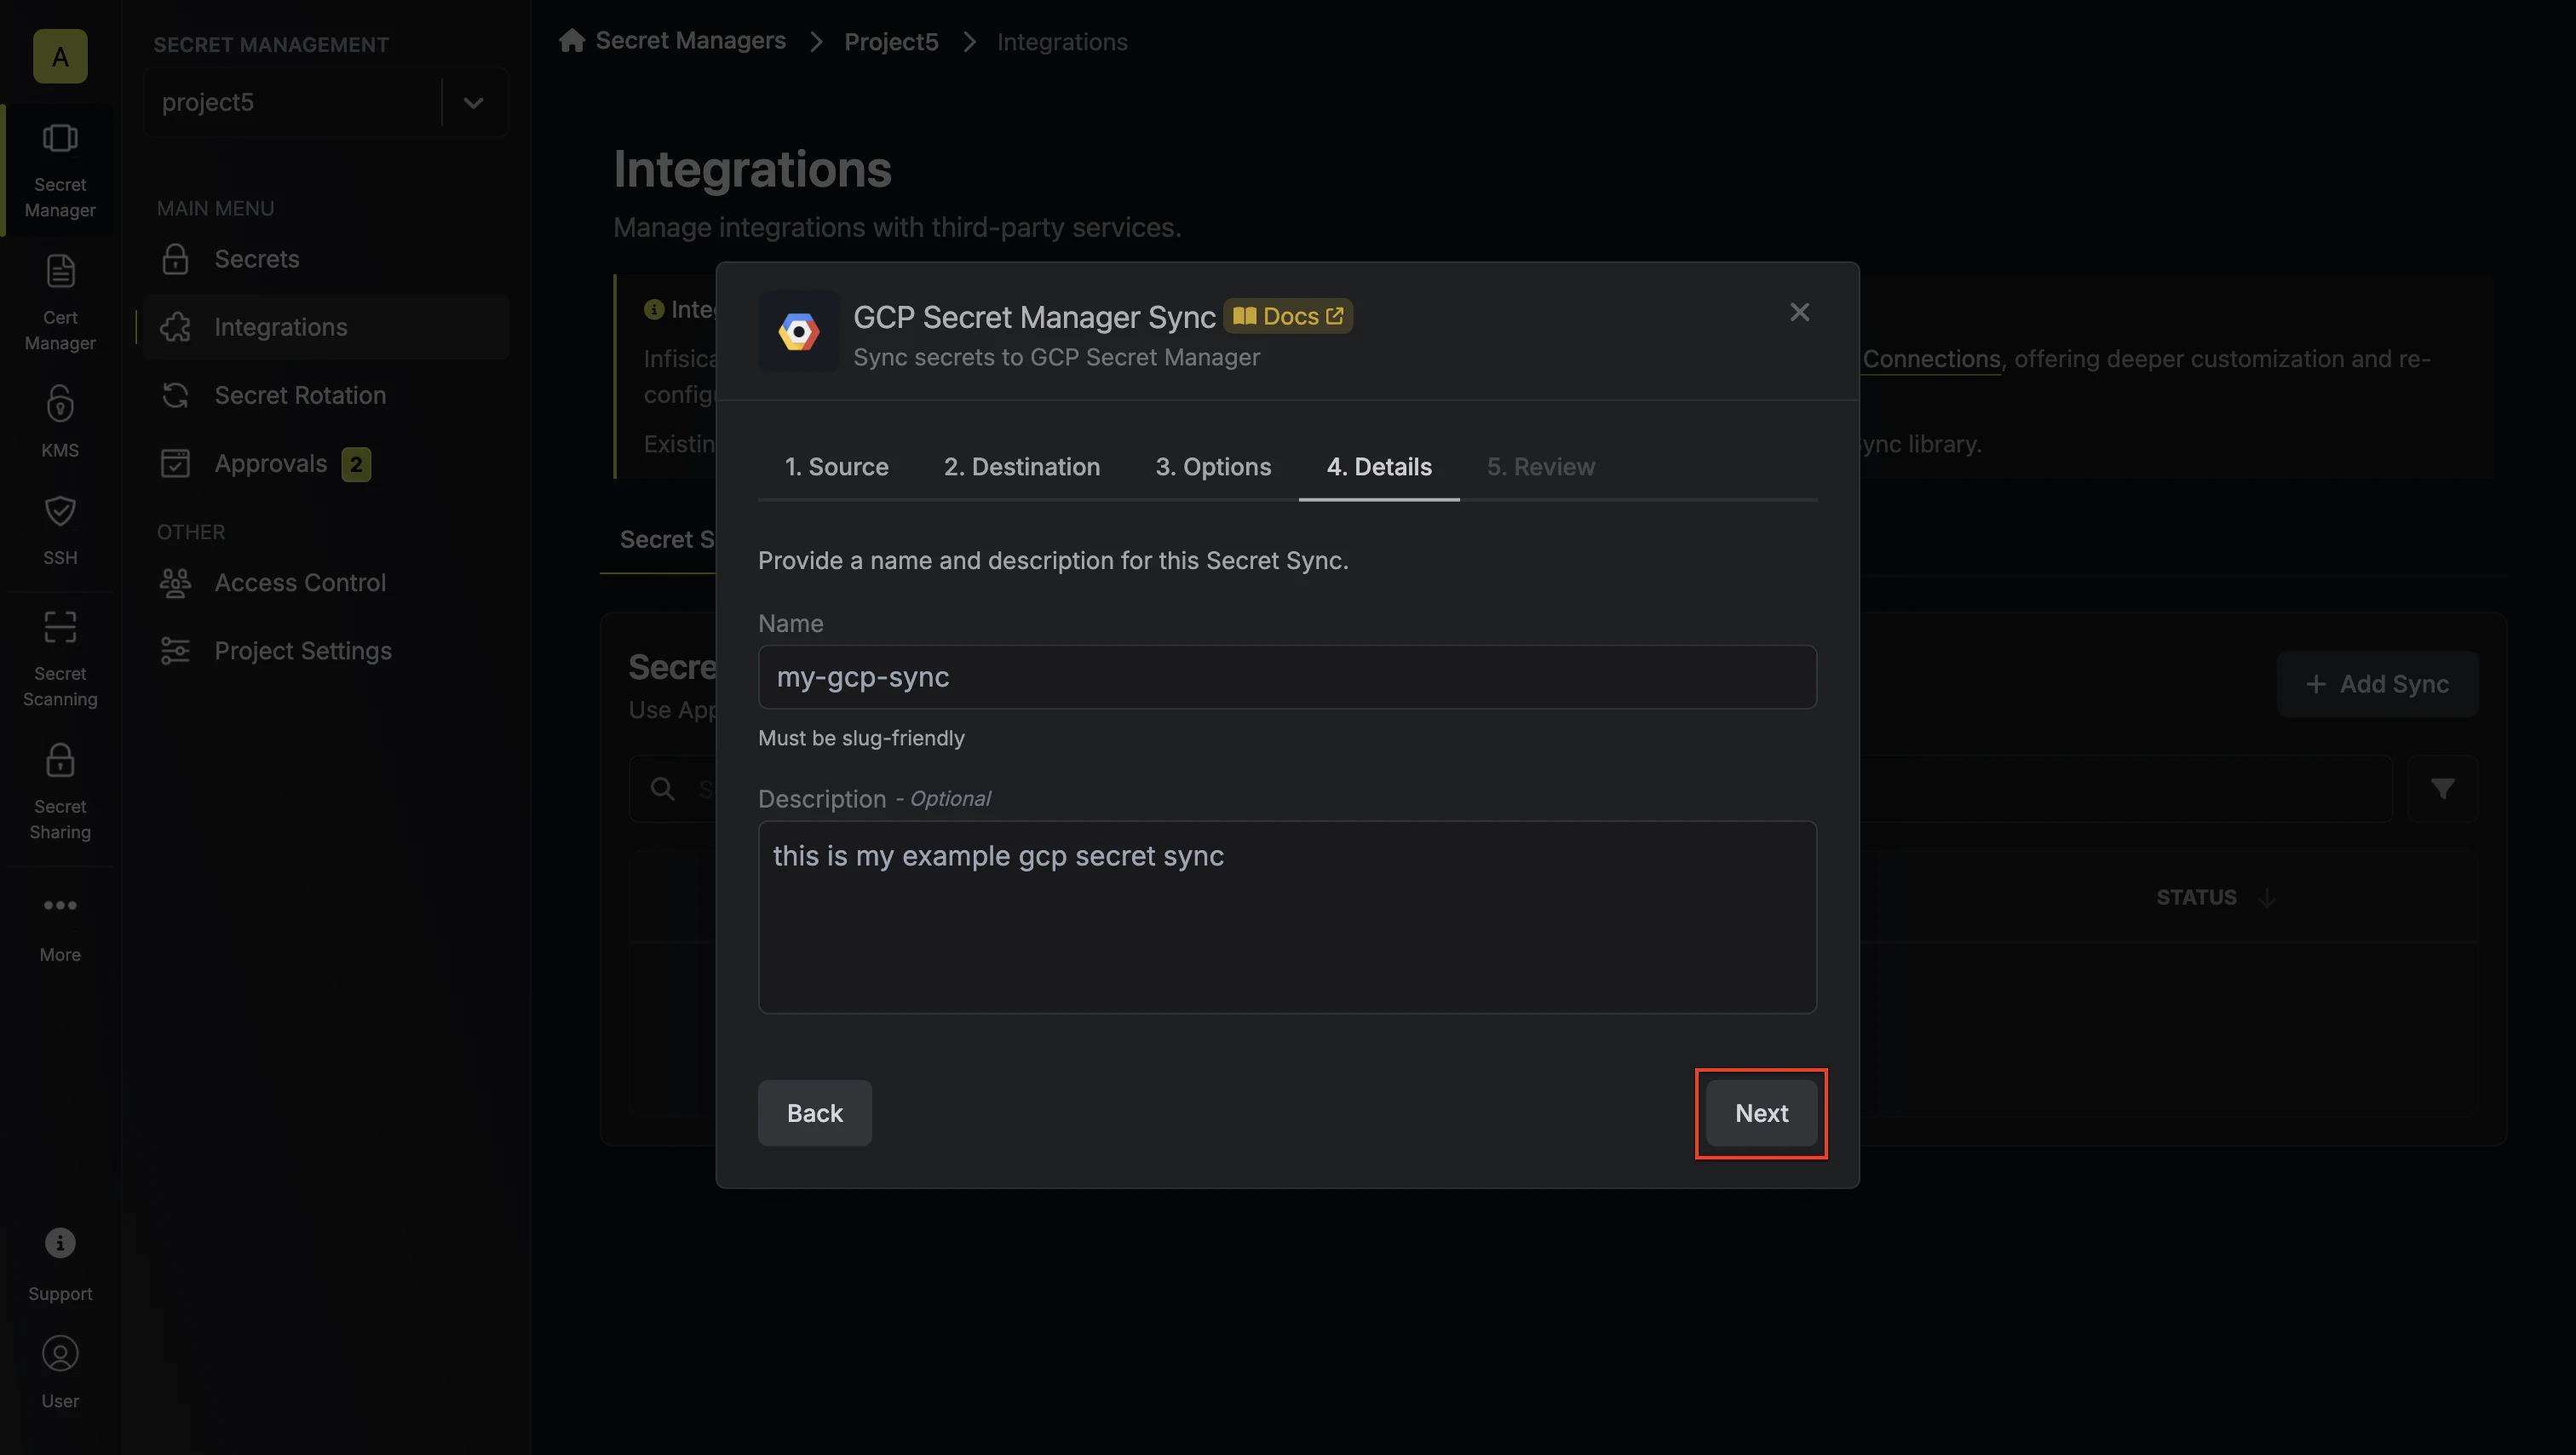The image size is (2576, 1455).
Task: Switch to the 3. Options step
Action: [1213, 467]
